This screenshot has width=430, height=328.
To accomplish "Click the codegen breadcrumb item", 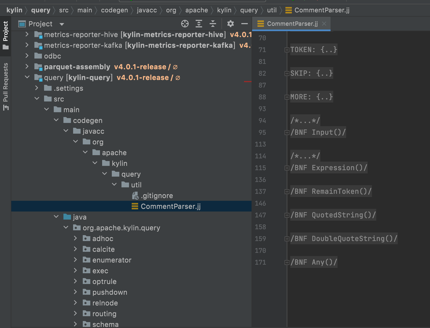I will (x=114, y=10).
